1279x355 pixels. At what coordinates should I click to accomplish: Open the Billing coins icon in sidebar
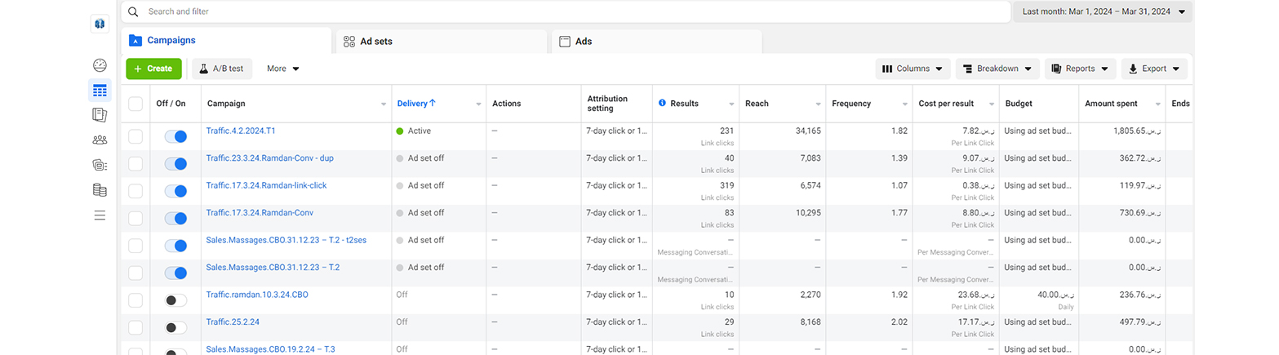(100, 190)
